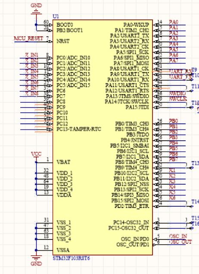Select the T13 test point label

(x=195, y=163)
